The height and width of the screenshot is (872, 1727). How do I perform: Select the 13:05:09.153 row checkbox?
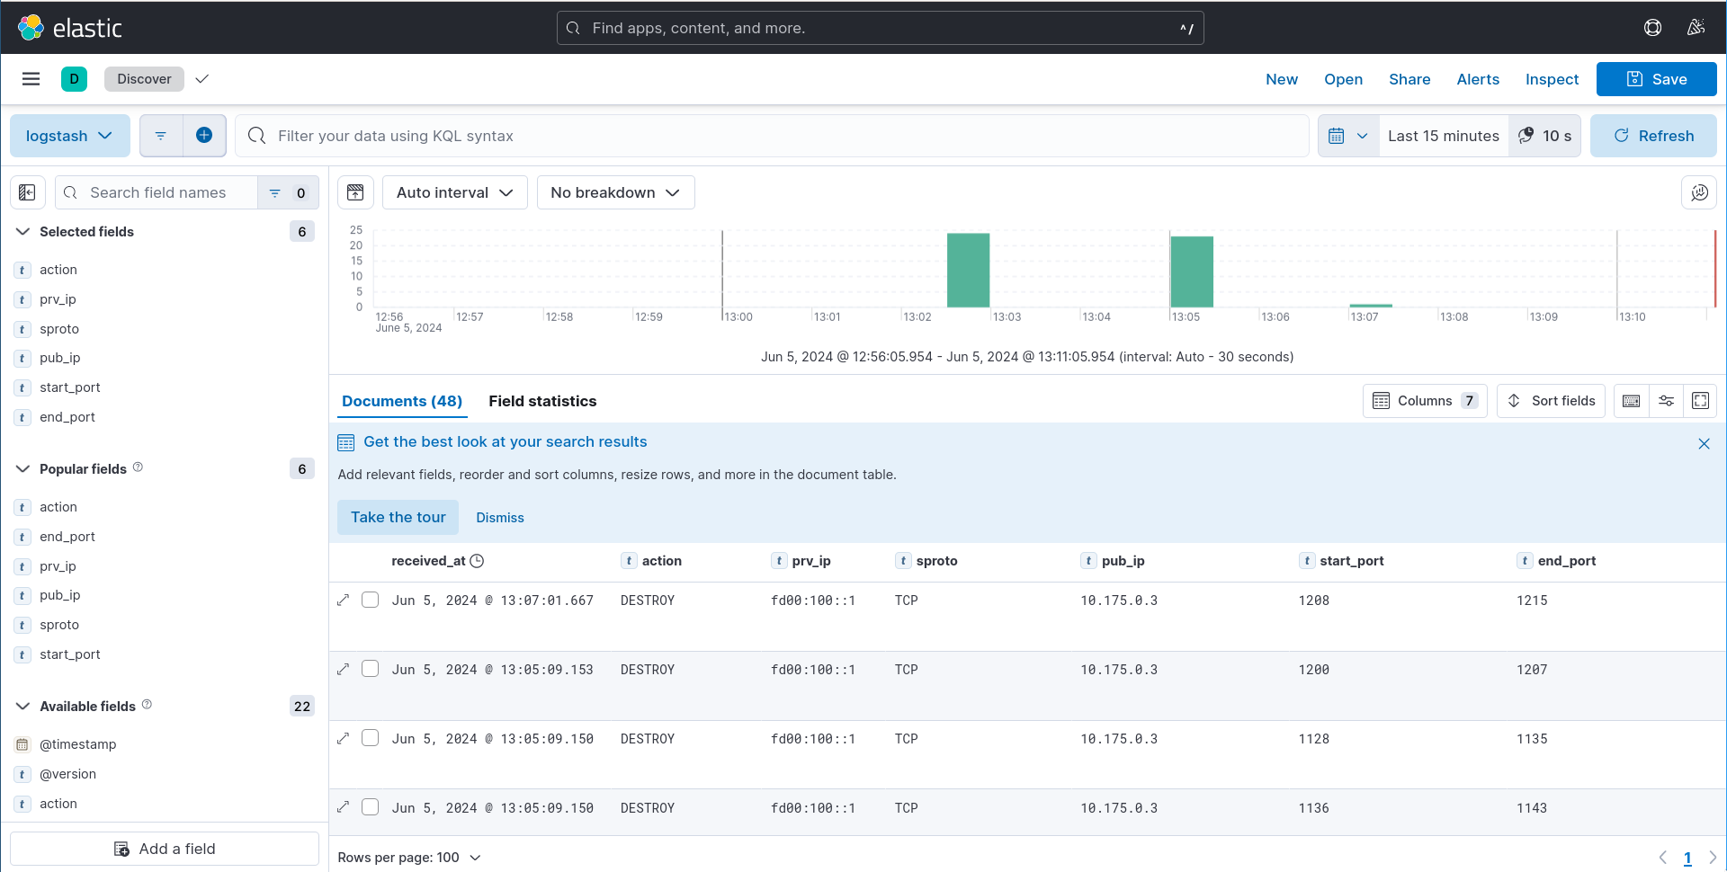point(371,669)
